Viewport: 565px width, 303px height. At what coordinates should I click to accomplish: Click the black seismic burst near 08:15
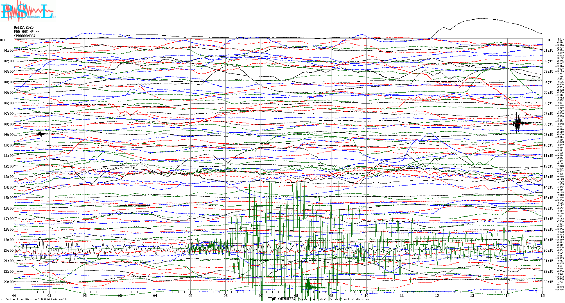pyautogui.click(x=517, y=123)
